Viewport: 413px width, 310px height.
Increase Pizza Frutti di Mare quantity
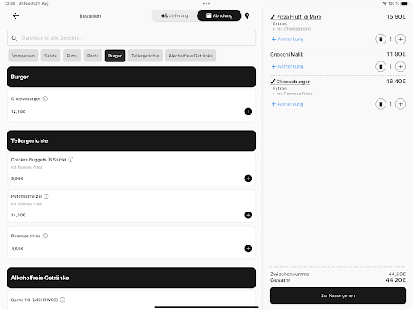400,40
